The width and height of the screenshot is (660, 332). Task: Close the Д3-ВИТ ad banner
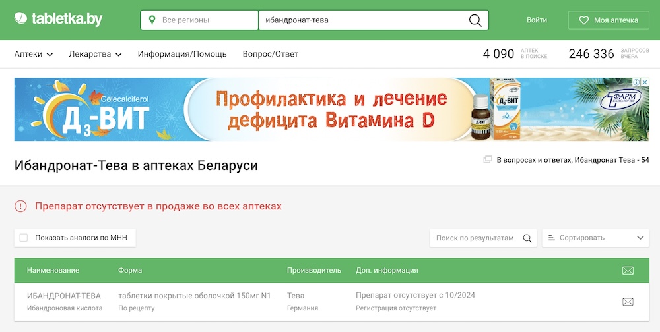[x=645, y=82]
